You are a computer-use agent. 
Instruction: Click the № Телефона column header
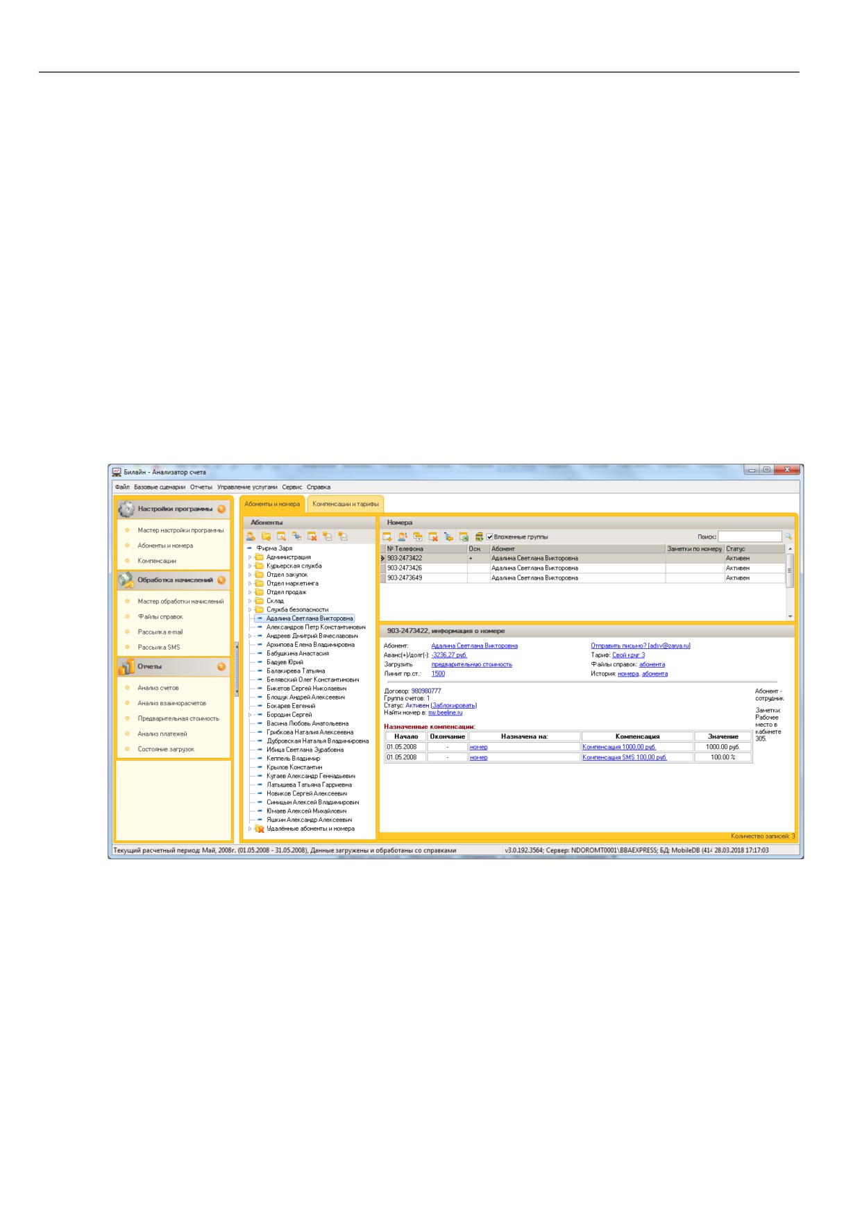425,549
